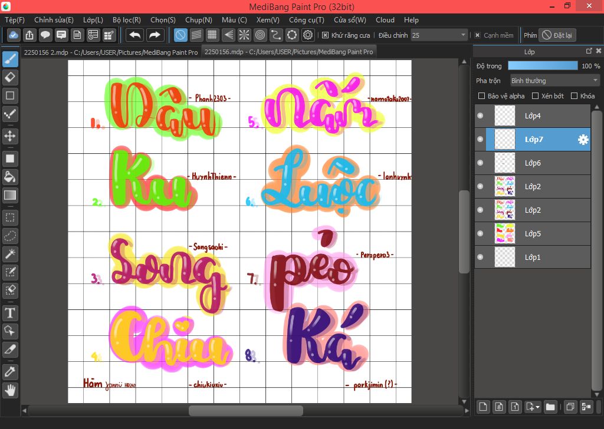This screenshot has width=604, height=429.
Task: Select the Operation tool
Action: click(x=10, y=331)
